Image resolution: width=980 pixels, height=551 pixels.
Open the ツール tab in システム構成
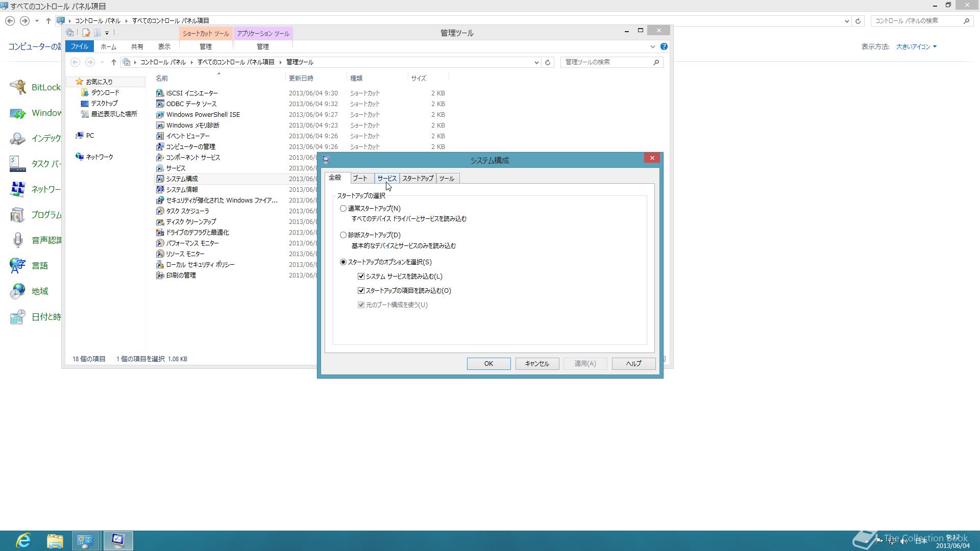coord(447,179)
